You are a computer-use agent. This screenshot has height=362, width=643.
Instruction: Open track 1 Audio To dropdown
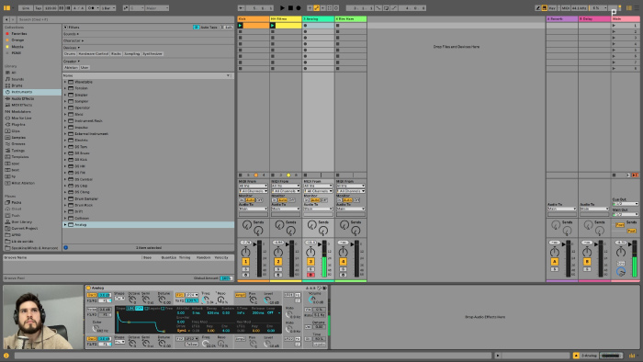(253, 209)
